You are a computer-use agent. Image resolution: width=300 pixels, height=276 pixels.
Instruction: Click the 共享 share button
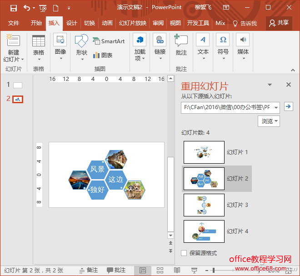pos(279,23)
